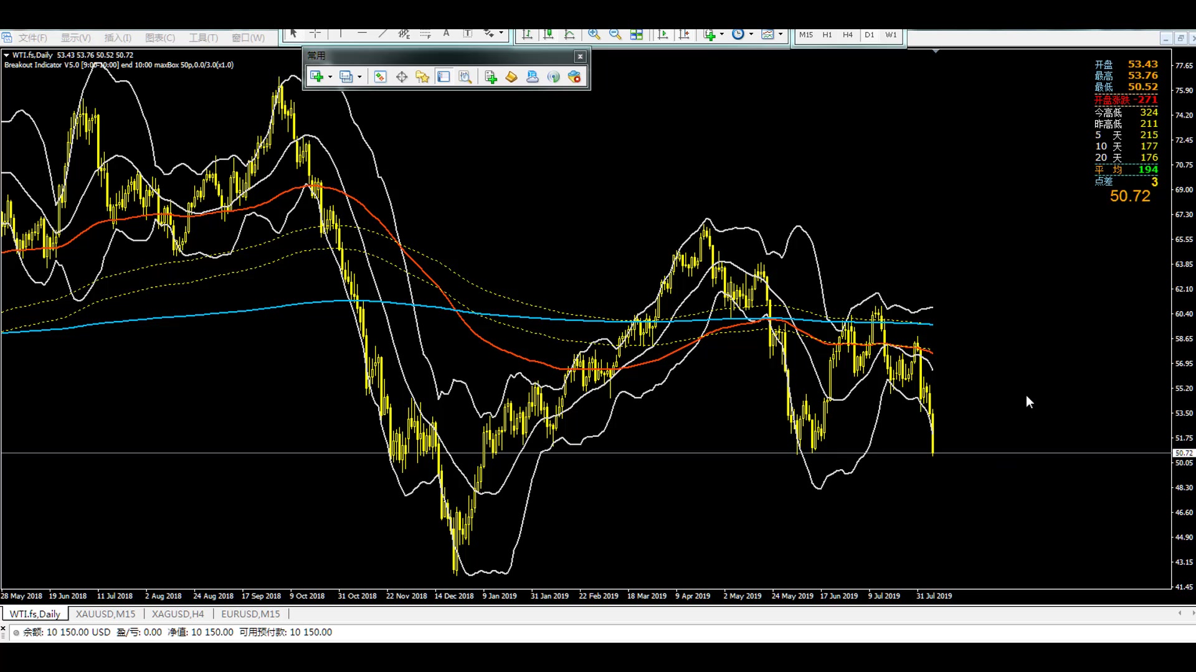Open Data Window crosshair icon
Viewport: 1196px width, 672px height.
coord(402,77)
